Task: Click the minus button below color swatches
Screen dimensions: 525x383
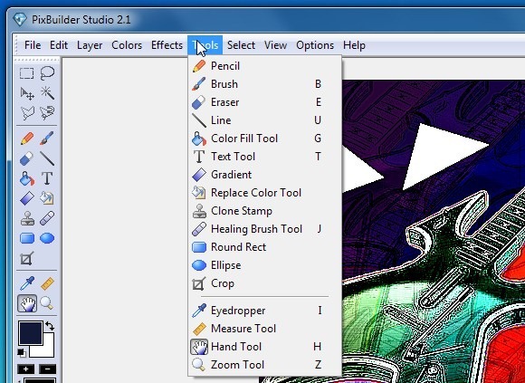Action: (x=48, y=369)
